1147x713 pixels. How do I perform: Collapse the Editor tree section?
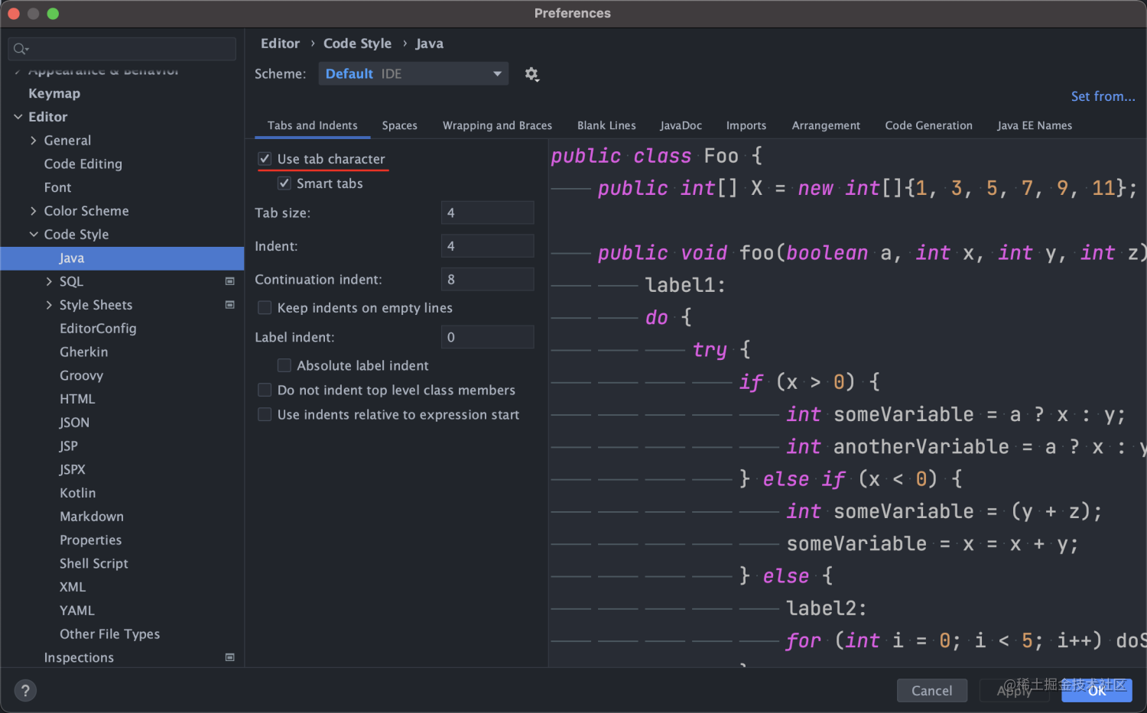18,117
